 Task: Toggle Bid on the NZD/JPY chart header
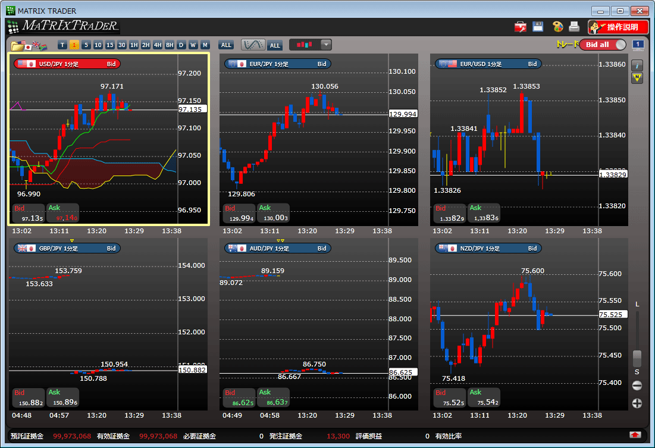[532, 248]
